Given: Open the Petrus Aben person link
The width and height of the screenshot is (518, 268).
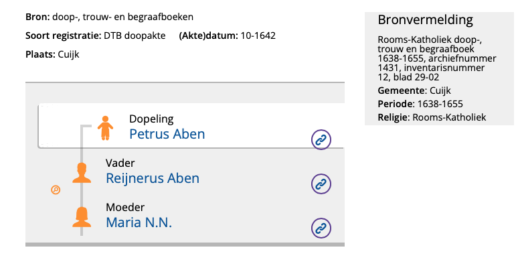Looking at the screenshot, I should [167, 134].
